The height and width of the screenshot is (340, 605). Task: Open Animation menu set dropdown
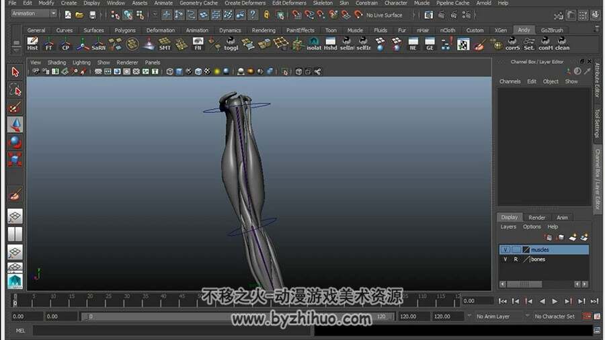[x=34, y=13]
